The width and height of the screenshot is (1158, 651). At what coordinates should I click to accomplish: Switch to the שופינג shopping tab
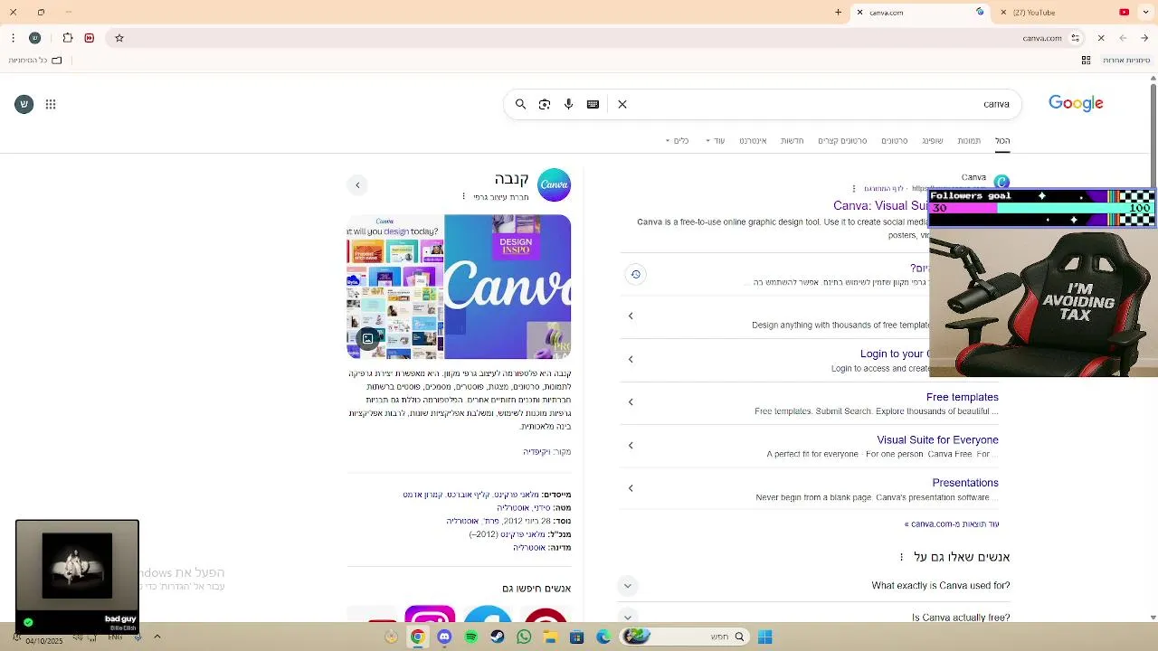coord(932,141)
